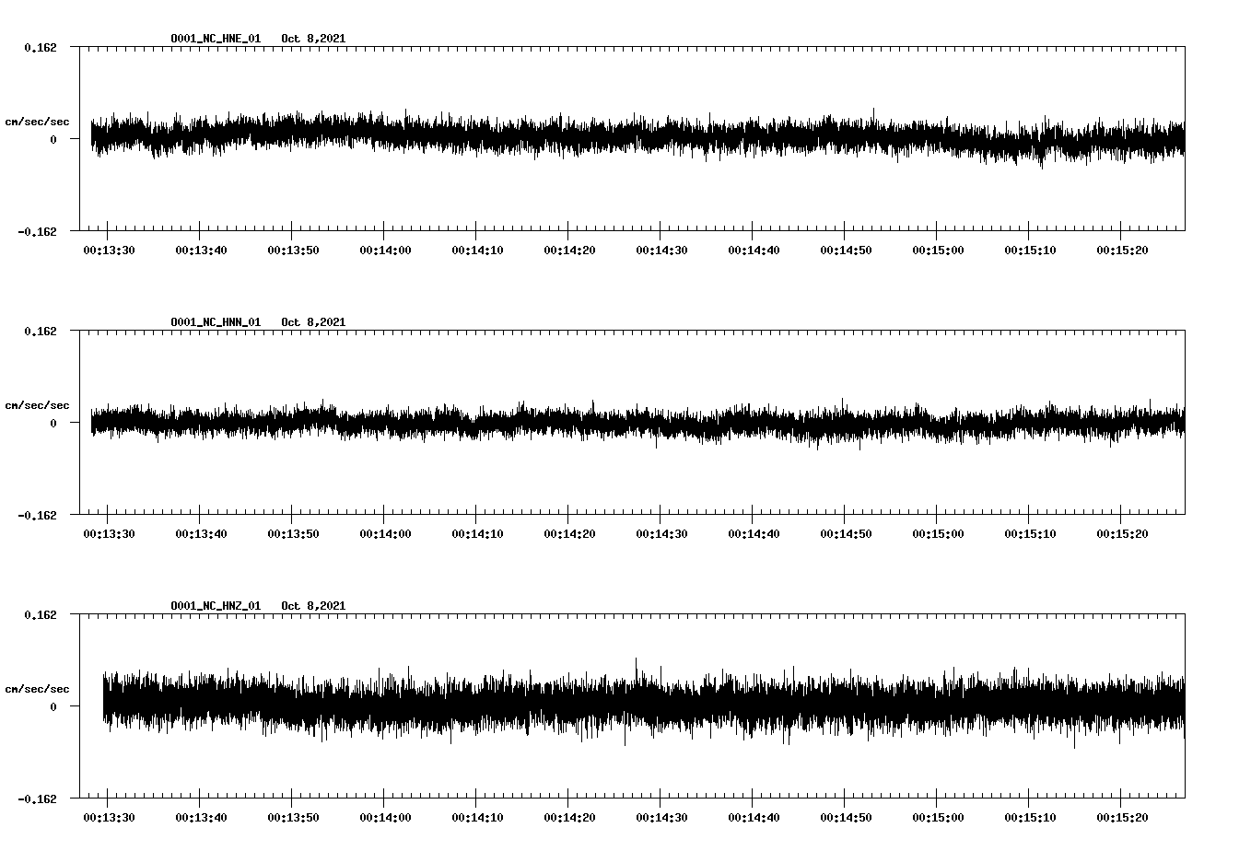Pick the 00:14:40 tick label under HNN chart

click(754, 534)
